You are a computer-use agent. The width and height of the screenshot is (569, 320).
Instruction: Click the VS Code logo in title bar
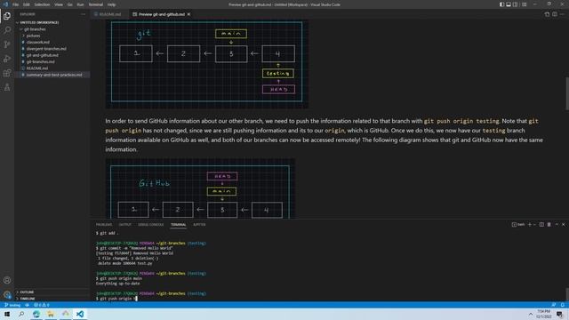5,4
